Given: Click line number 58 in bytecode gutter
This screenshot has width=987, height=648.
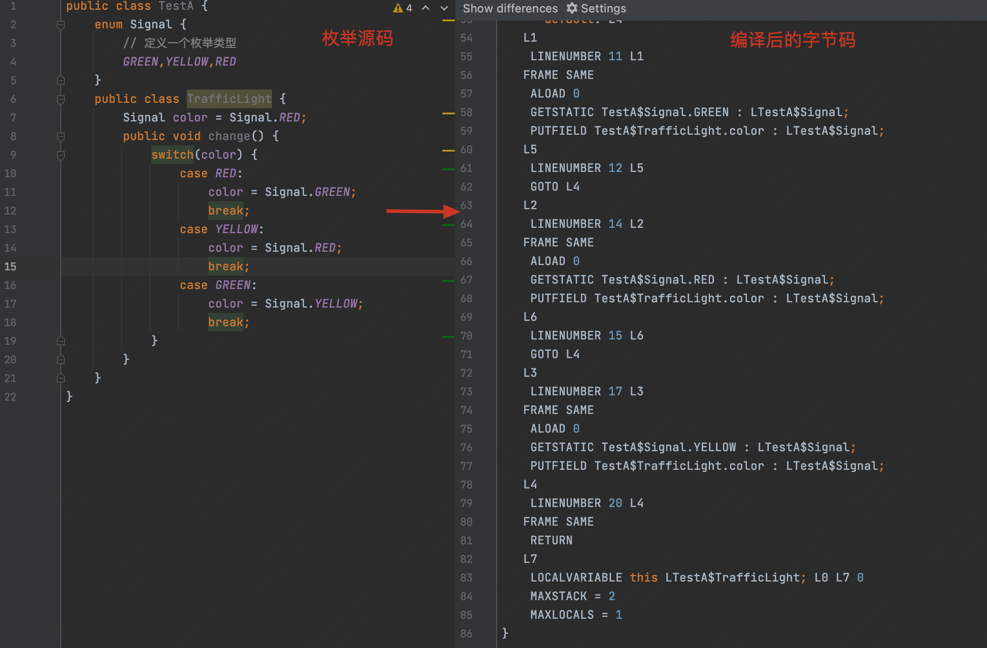Looking at the screenshot, I should point(466,112).
